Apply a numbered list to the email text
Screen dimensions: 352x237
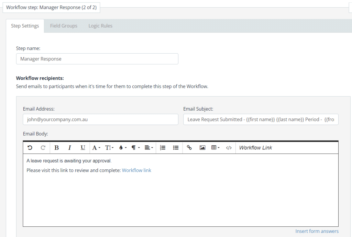(x=162, y=147)
